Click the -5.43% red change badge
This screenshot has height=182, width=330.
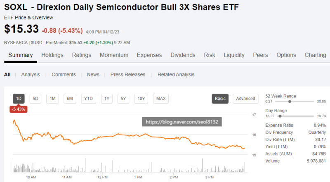[19, 109]
